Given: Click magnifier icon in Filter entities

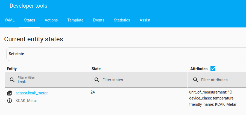Looking at the screenshot, I should [x=12, y=80].
